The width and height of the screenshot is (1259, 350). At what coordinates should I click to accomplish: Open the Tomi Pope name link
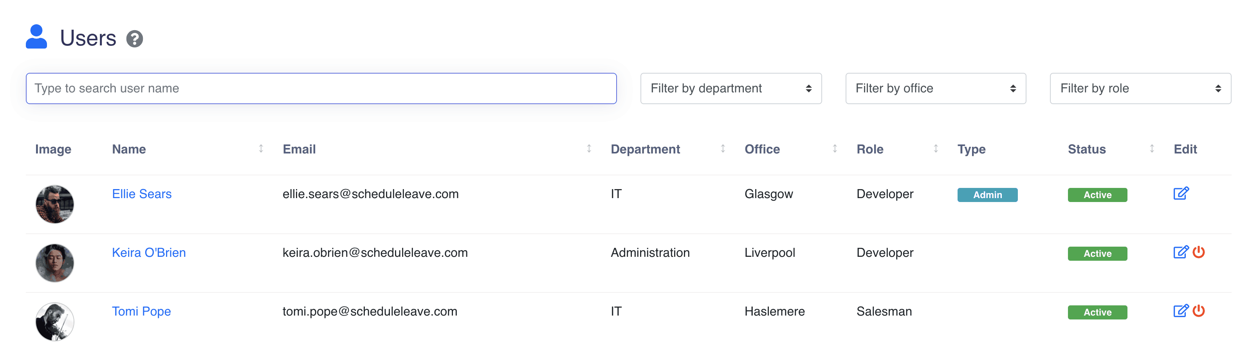(141, 311)
